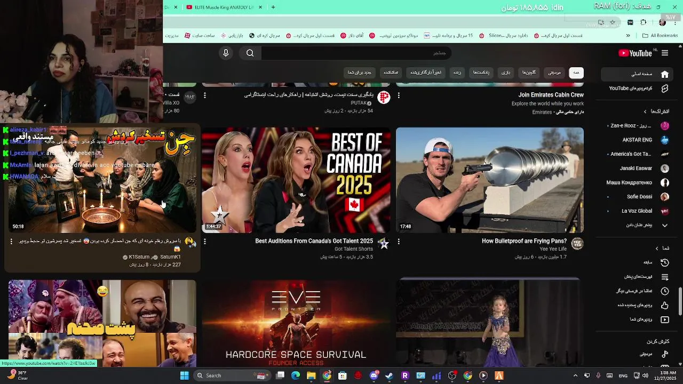Open Yee Yee Life channel avatar
The width and height of the screenshot is (683, 384).
coord(577,244)
